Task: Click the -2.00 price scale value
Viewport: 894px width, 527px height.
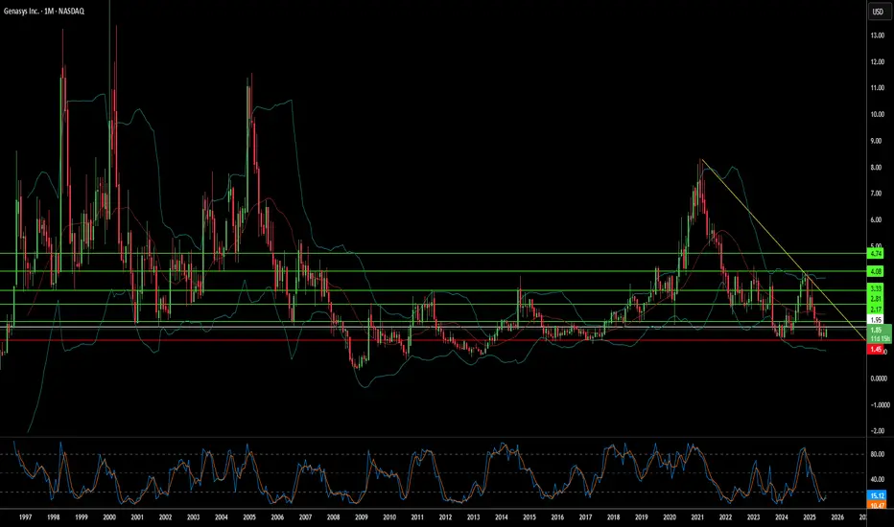Action: coord(877,431)
